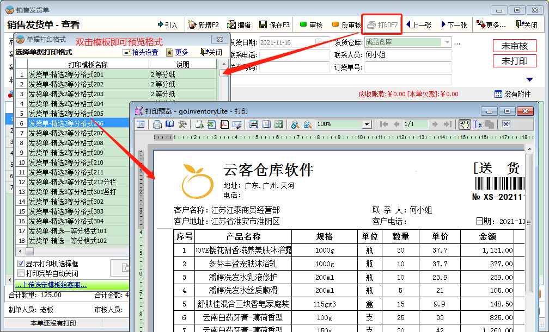Image resolution: width=549 pixels, height=332 pixels.
Task: Click 编辑 in main toolbar
Action: [x=239, y=25]
